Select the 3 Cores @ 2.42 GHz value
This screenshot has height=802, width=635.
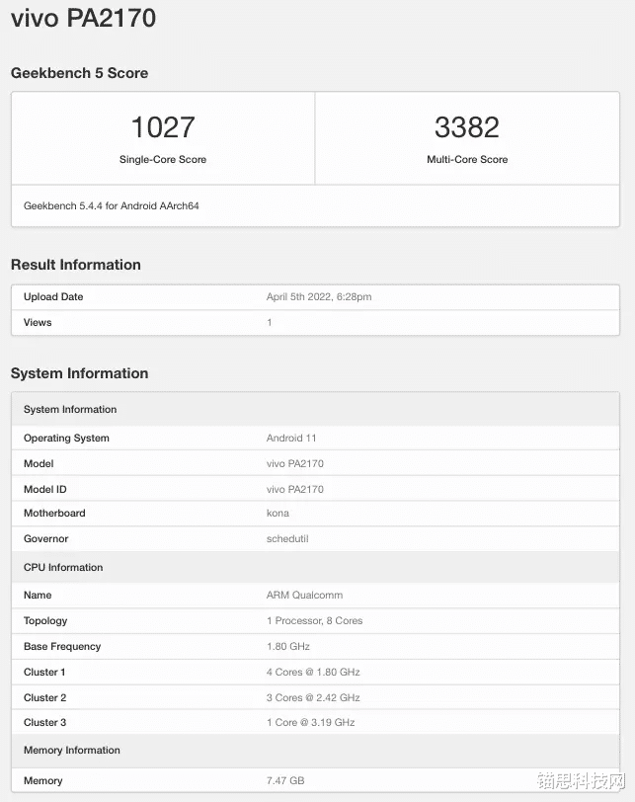pyautogui.click(x=313, y=697)
